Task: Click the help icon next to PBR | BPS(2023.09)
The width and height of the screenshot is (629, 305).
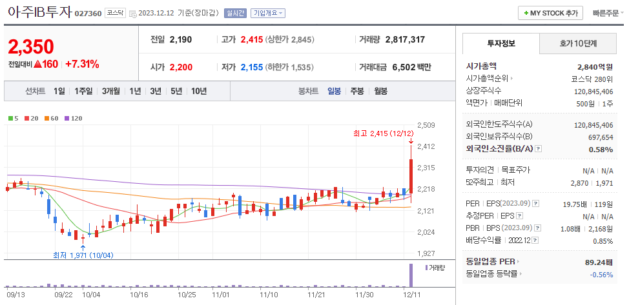Action: click(537, 228)
